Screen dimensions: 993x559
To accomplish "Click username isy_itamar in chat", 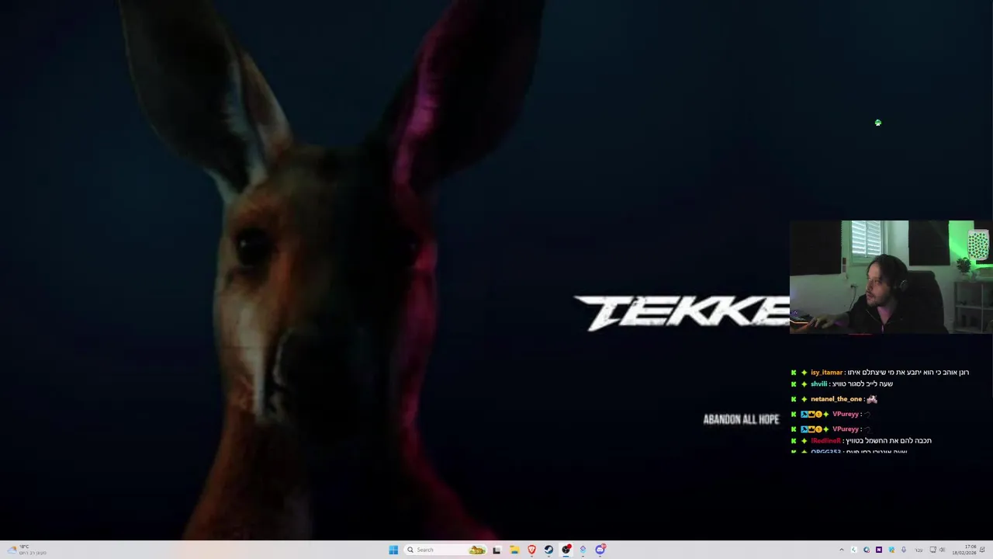I will click(826, 373).
